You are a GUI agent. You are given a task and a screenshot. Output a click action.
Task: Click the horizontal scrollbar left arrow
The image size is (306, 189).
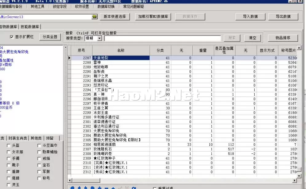[70, 181]
